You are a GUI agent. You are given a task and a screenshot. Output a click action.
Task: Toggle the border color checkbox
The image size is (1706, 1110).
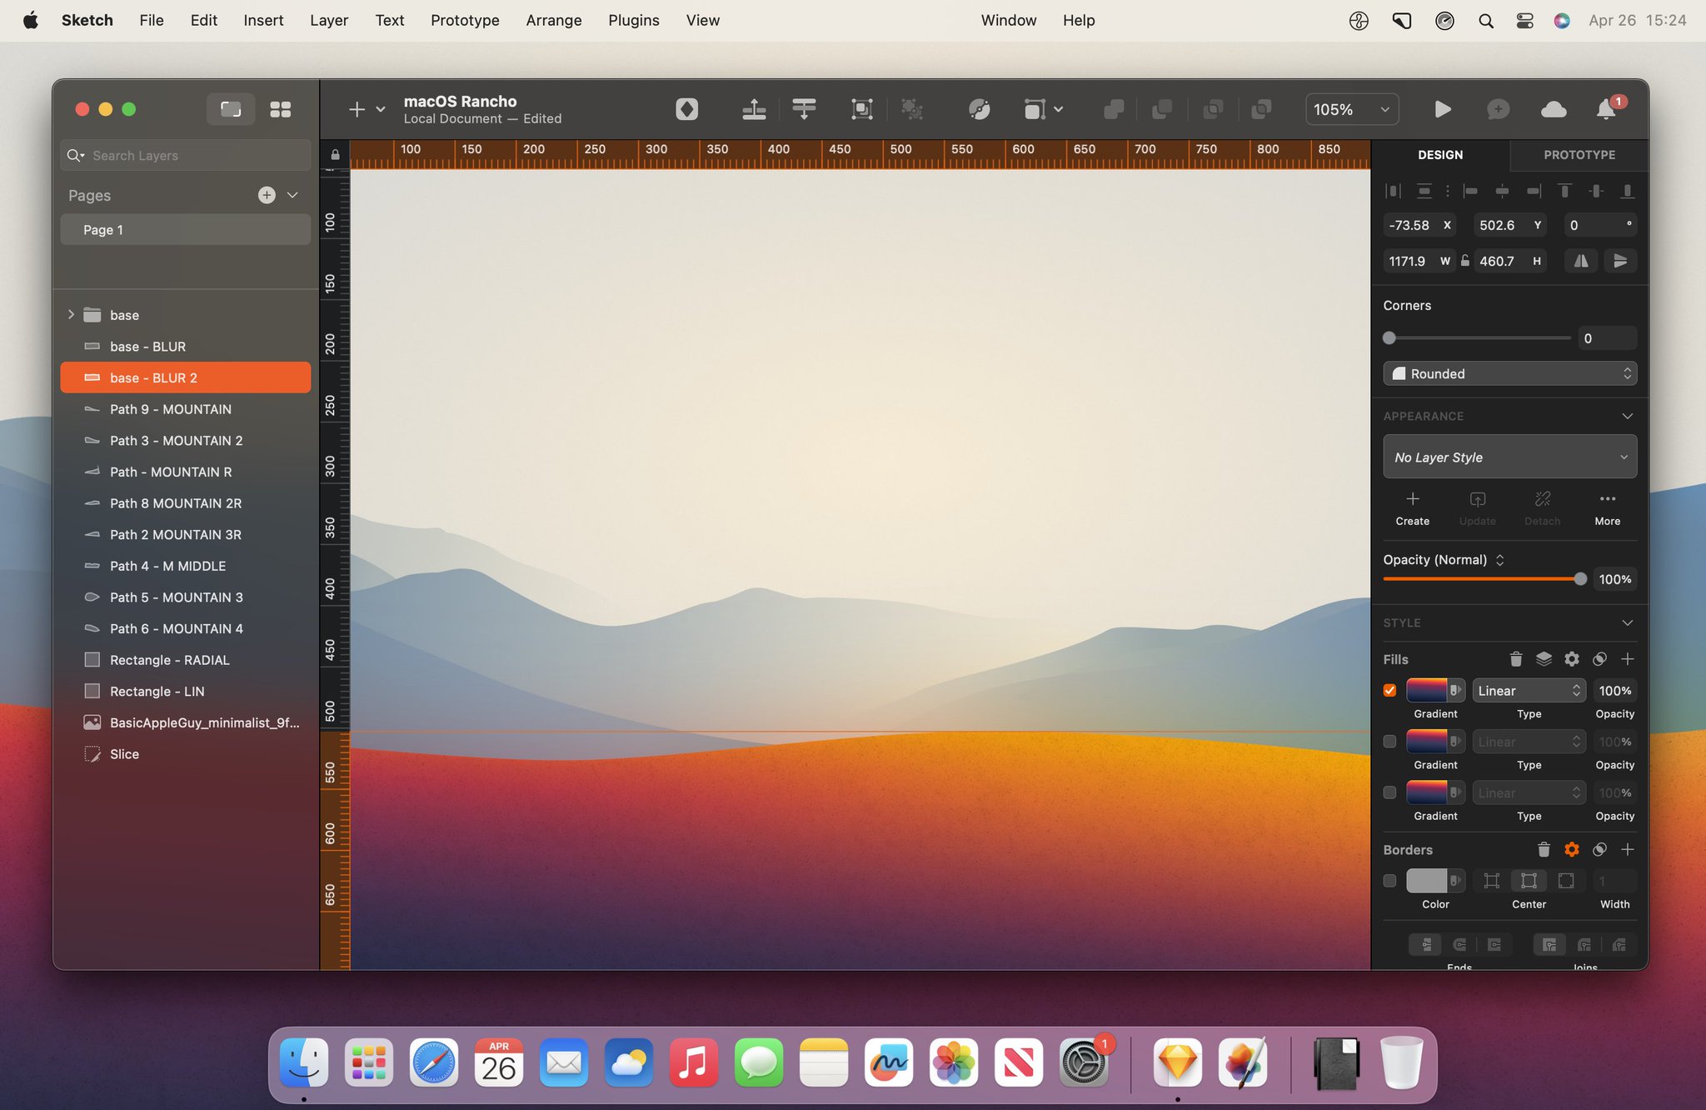pos(1389,881)
